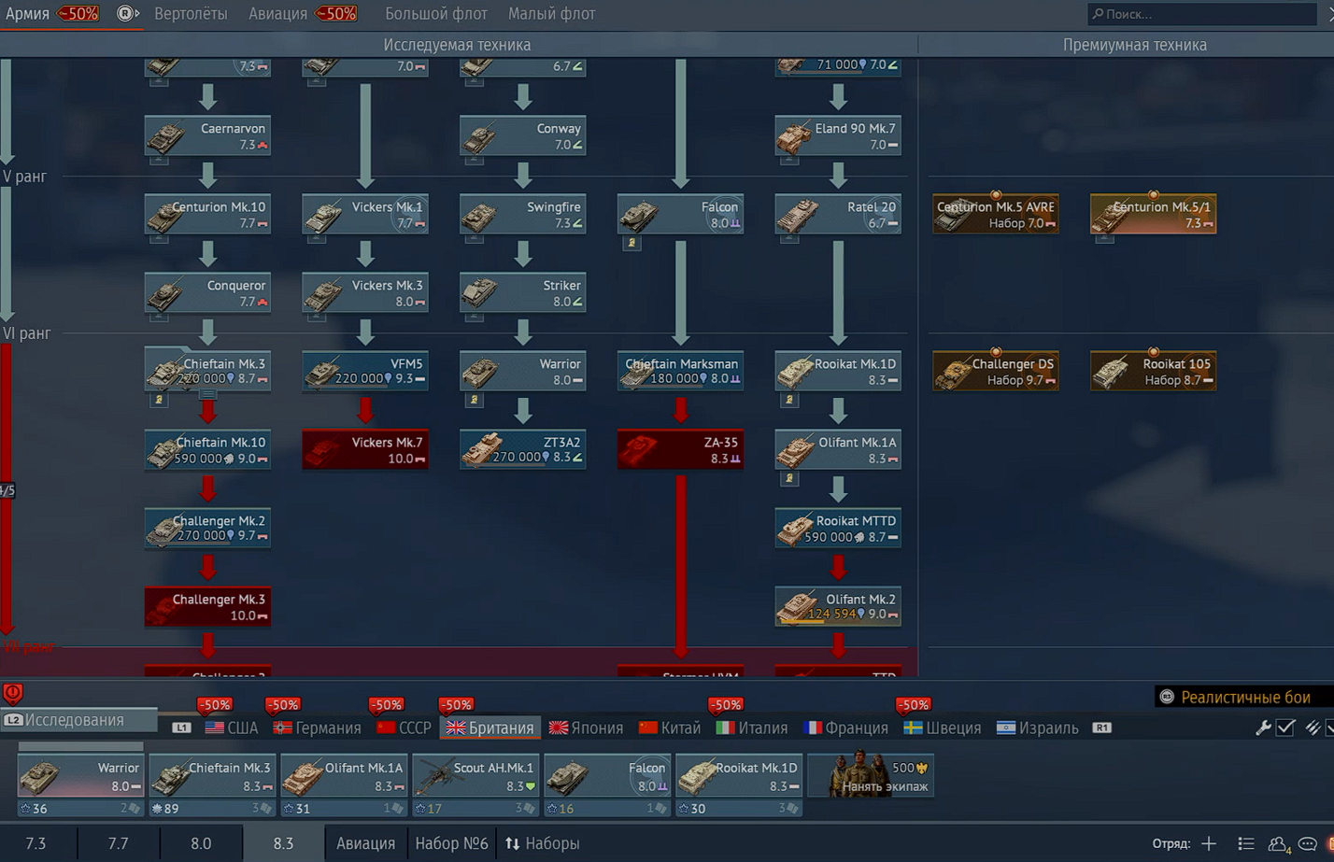The image size is (1334, 862).
Task: Select the Швеция nation tab
Action: 943,728
